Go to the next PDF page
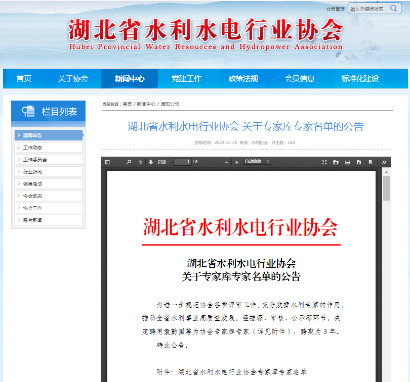The image size is (410, 382). pyautogui.click(x=149, y=162)
